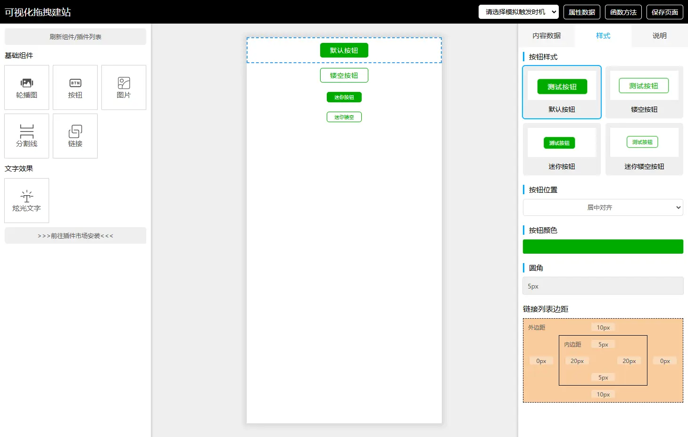The image size is (688, 437).
Task: Open the 请选择模拟触发时机 dropdown
Action: click(518, 12)
